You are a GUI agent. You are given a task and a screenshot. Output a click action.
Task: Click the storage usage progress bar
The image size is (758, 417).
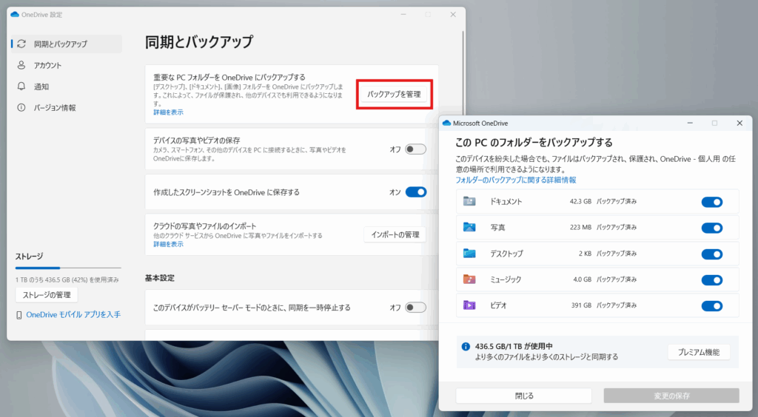click(x=68, y=268)
